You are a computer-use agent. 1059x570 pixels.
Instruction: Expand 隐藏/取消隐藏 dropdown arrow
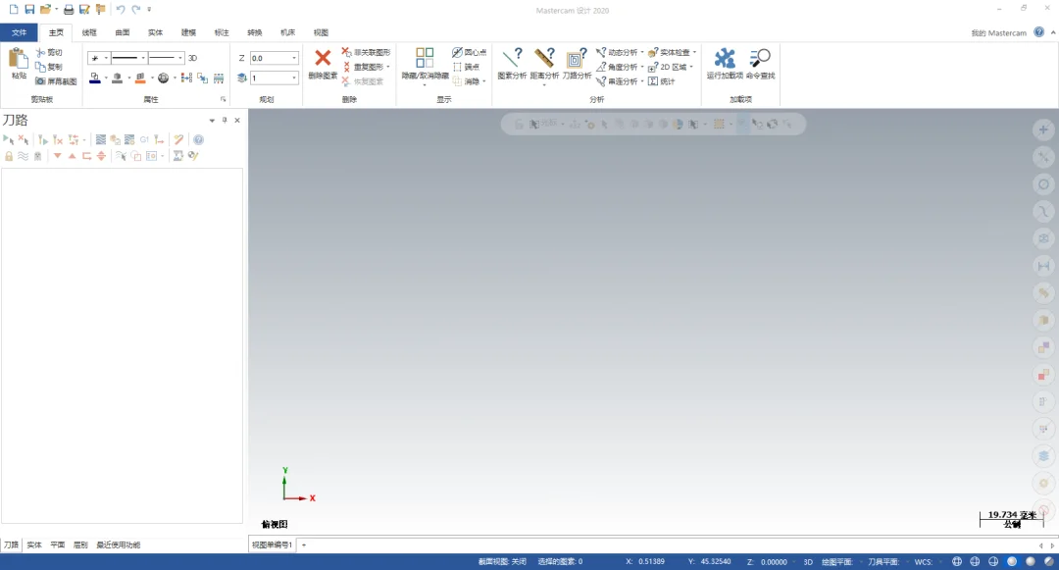pyautogui.click(x=425, y=85)
